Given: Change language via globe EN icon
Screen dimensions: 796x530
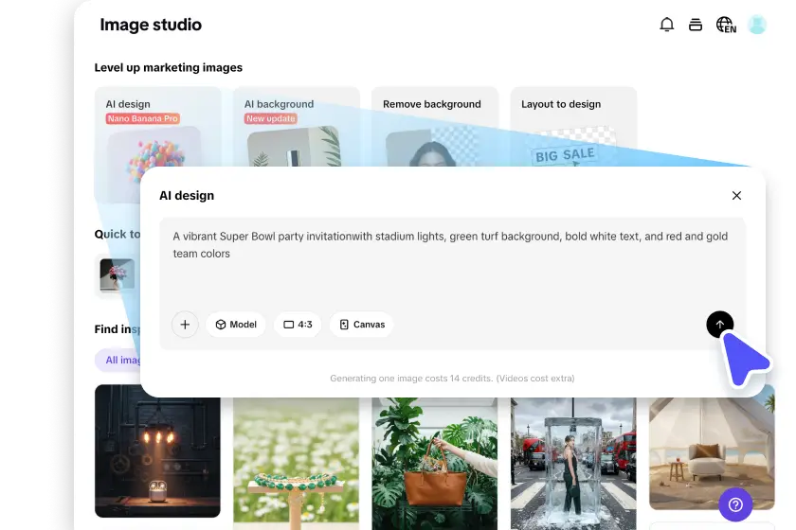Looking at the screenshot, I should (726, 25).
